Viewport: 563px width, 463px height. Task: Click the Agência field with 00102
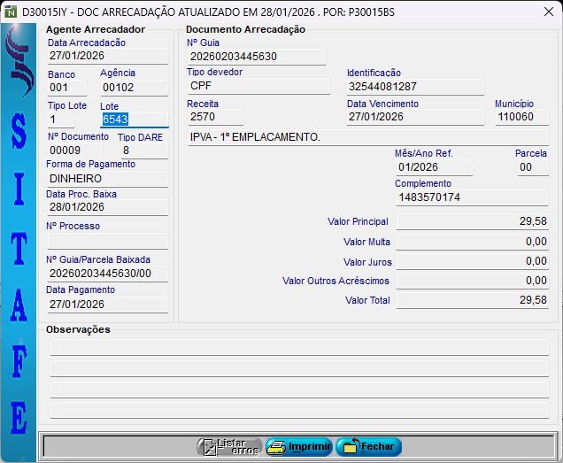134,88
